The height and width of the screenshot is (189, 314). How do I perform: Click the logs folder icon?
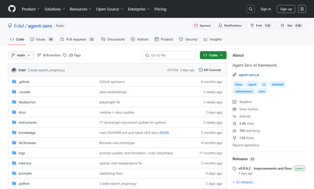(x=14, y=153)
